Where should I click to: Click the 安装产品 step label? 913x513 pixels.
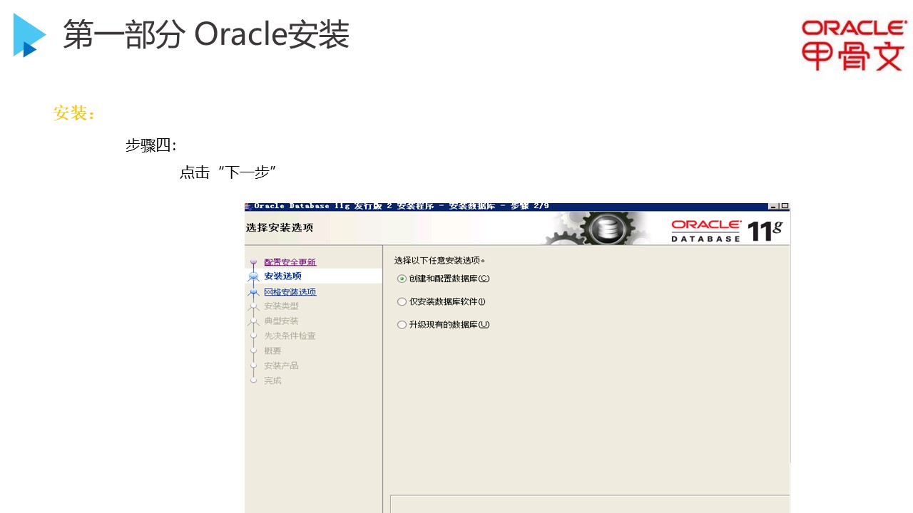coord(281,366)
